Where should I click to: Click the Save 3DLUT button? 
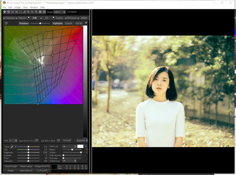[26, 171]
